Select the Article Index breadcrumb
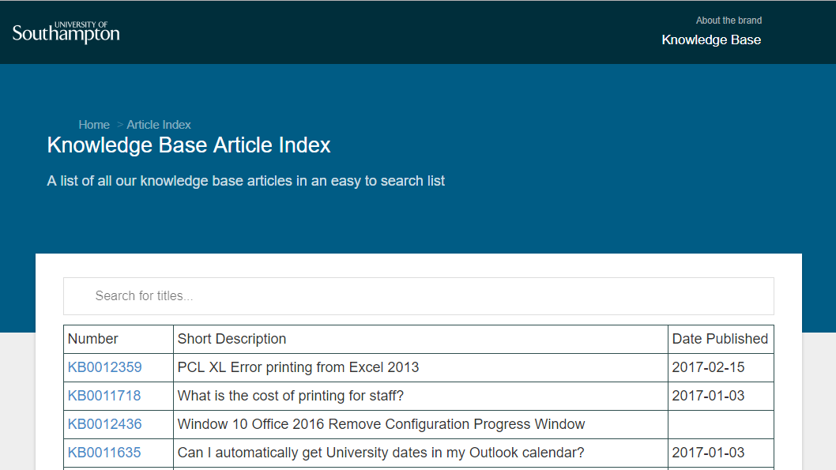This screenshot has width=836, height=470. click(159, 125)
